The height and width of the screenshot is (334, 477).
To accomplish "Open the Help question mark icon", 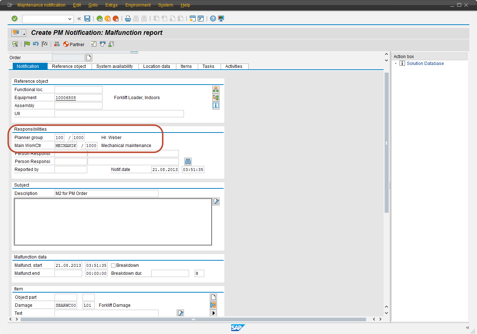I will coord(213,19).
